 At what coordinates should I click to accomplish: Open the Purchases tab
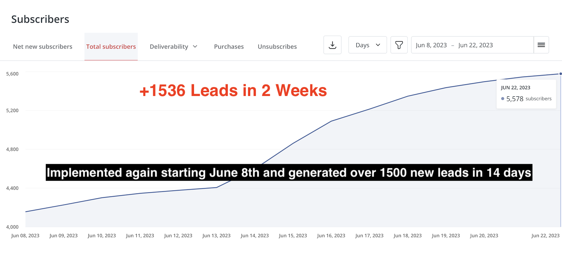[229, 46]
